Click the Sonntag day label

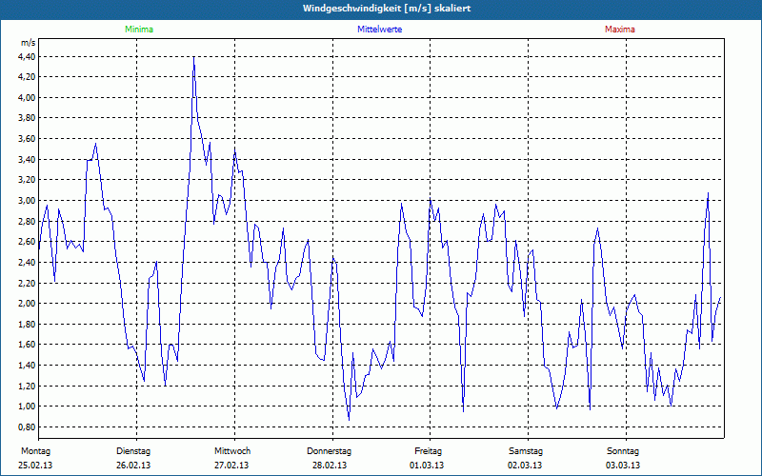[x=623, y=451]
